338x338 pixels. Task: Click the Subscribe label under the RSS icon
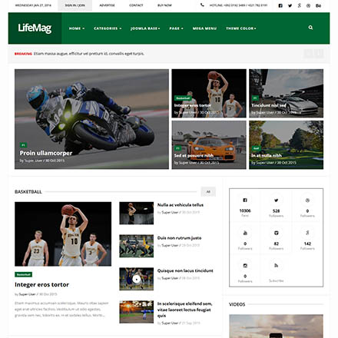point(276,281)
